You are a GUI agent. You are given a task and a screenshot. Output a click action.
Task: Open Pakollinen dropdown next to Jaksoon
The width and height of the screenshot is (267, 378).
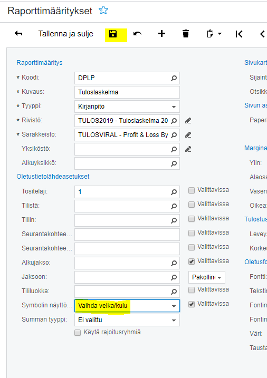[207, 277]
